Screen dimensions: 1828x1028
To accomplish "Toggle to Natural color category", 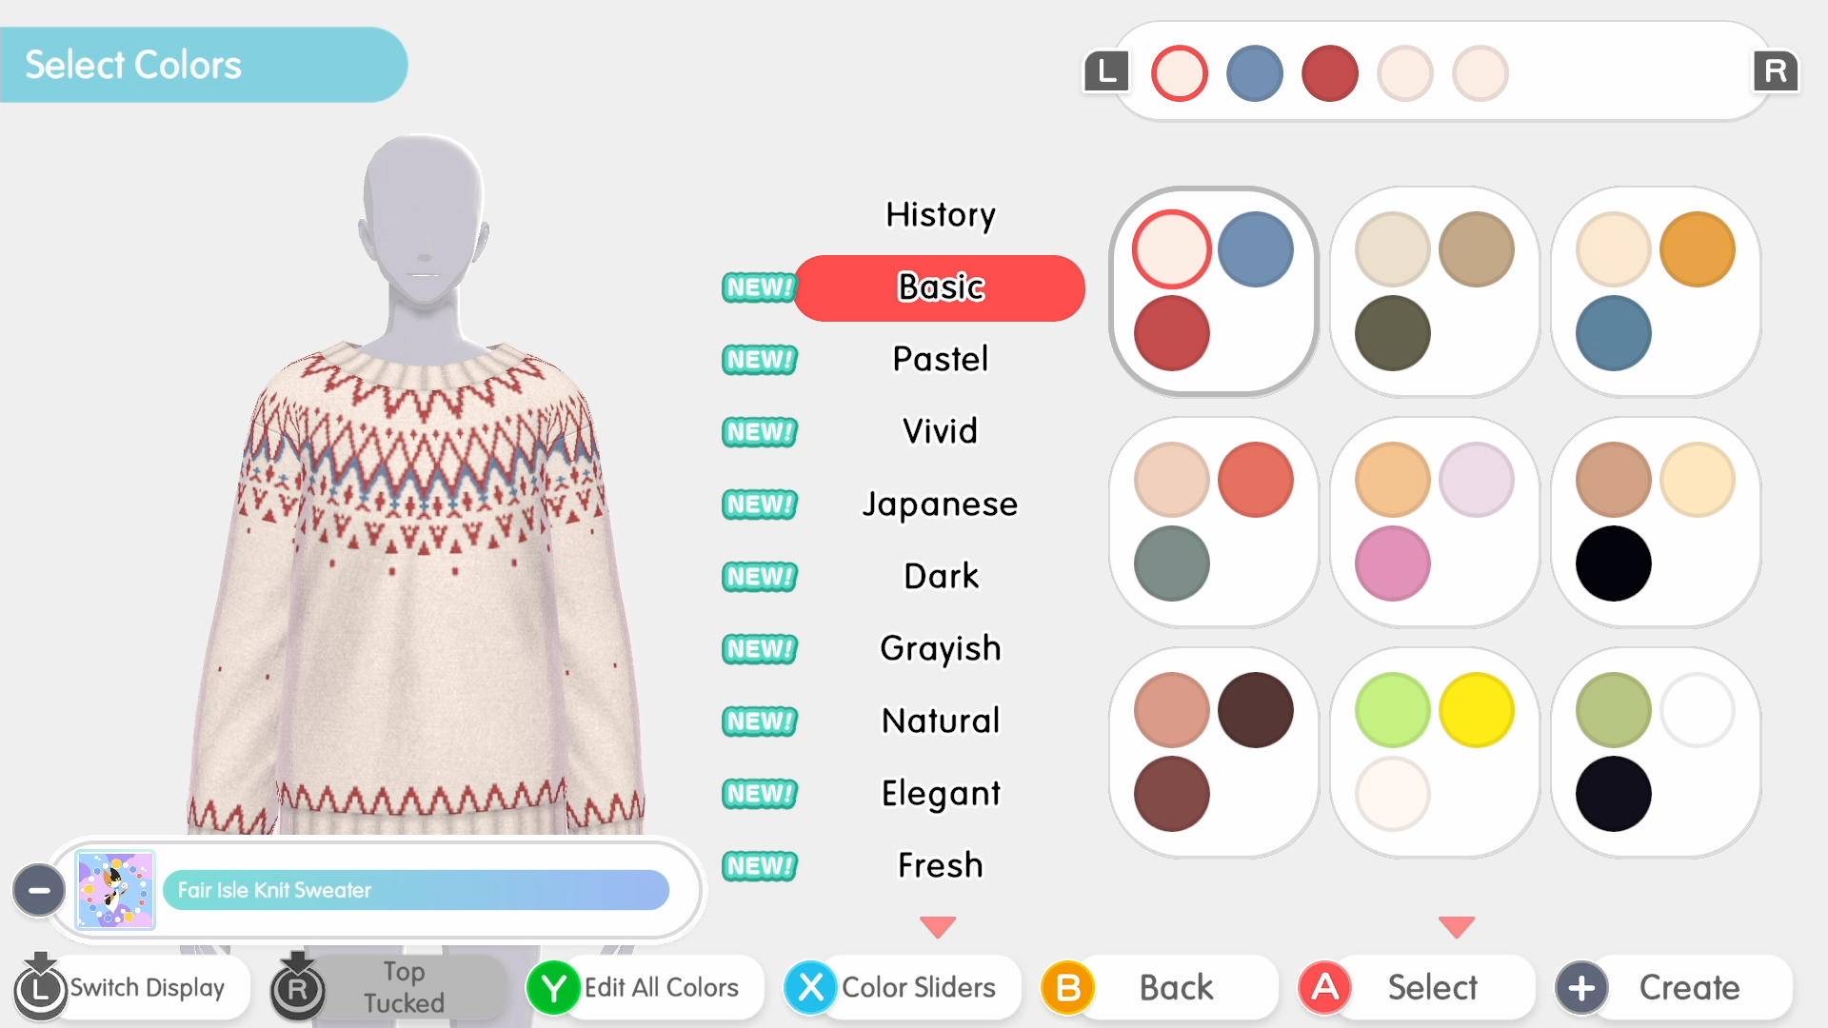I will [939, 720].
